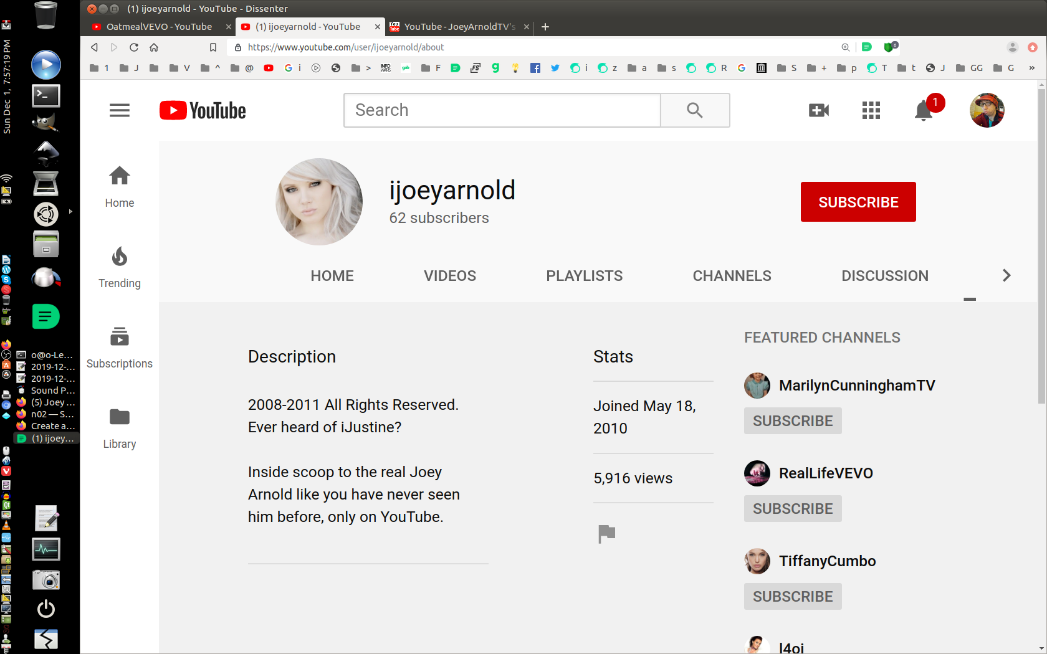This screenshot has width=1047, height=654.
Task: Click the Dissenter shield in the address bar
Action: pos(890,47)
